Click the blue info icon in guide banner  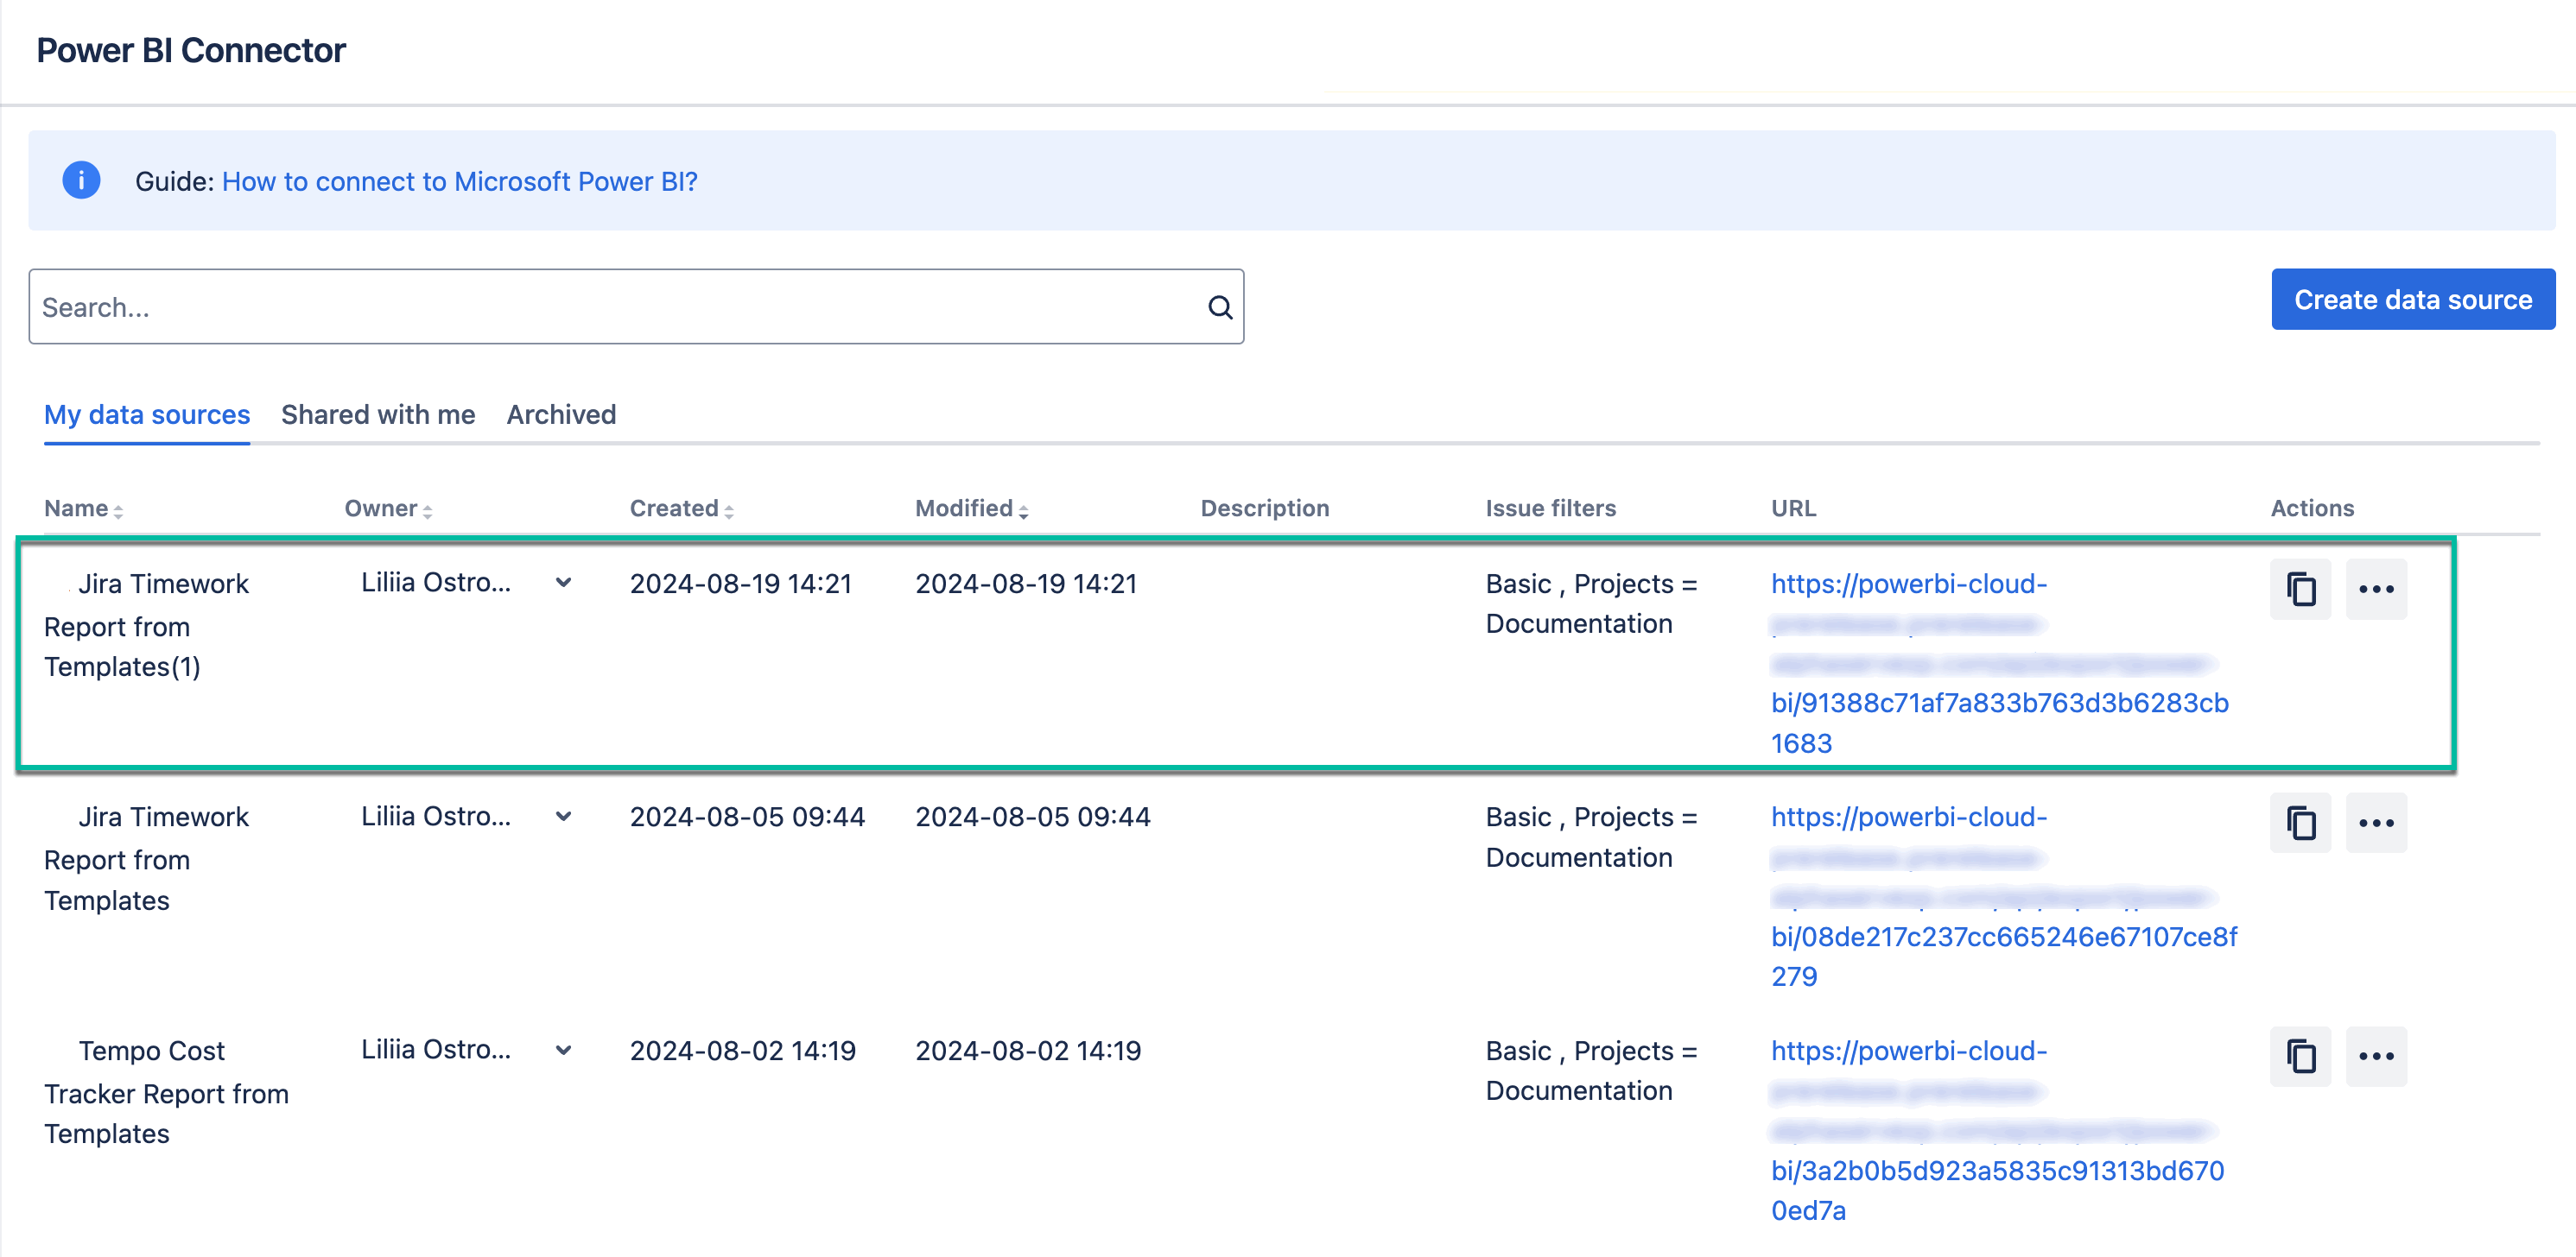click(x=81, y=180)
